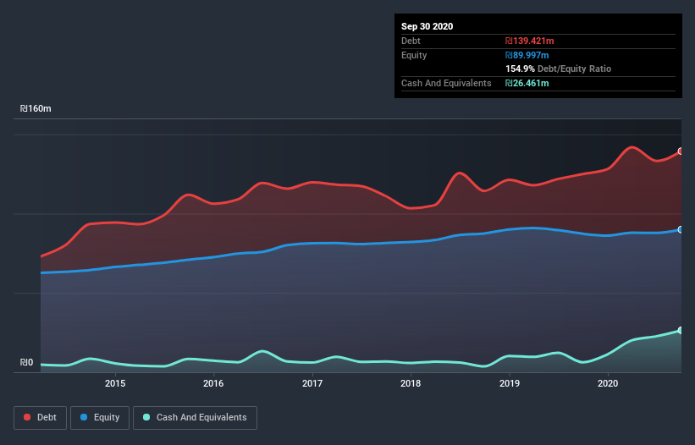Click the 2018 x-axis label
Viewport: 695px width, 445px height.
(x=411, y=383)
